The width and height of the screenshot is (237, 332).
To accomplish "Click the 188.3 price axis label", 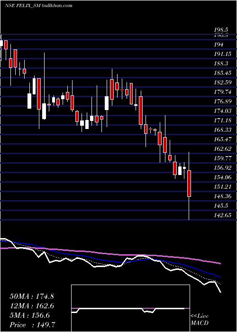I will (221, 64).
